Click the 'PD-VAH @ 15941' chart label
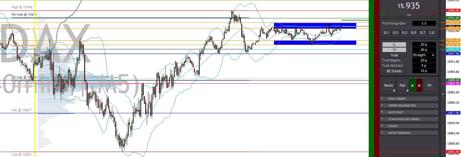The width and height of the screenshot is (461, 157). point(24,15)
